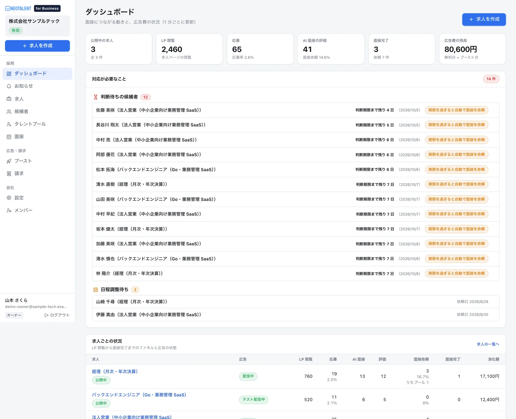Click the 株式会社サンプルテック company card
This screenshot has width=516, height=419.
click(37, 26)
